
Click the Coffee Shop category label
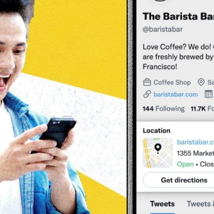click(172, 82)
